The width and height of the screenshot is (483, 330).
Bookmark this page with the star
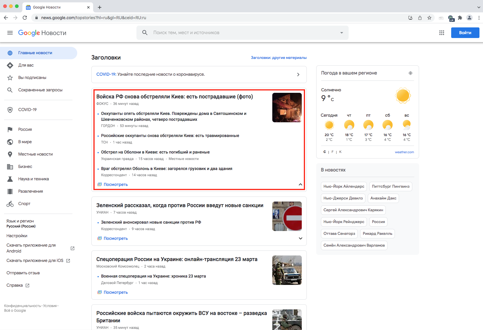click(429, 18)
